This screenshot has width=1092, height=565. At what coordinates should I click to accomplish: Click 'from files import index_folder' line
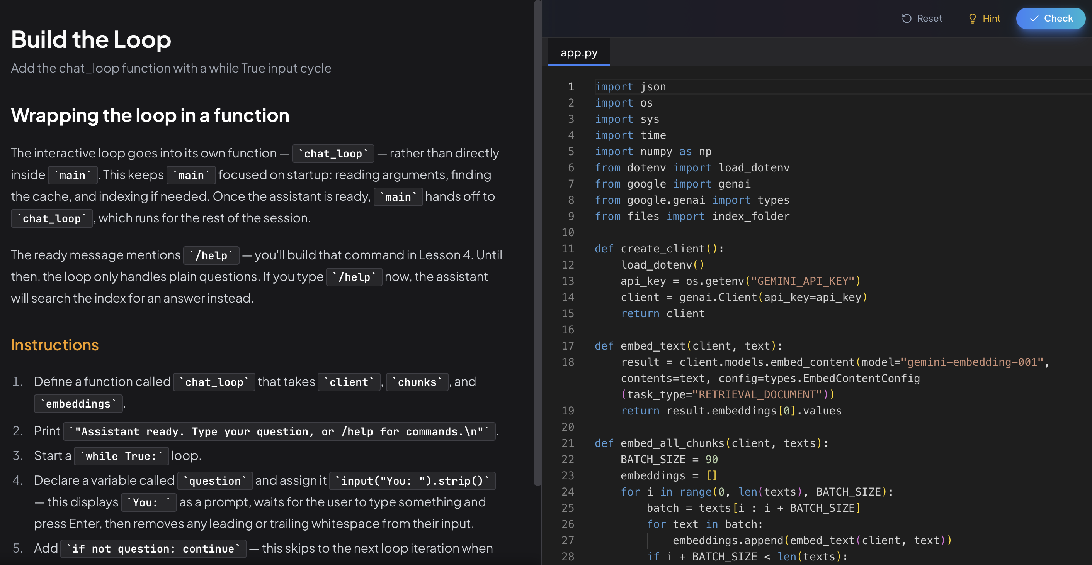pos(692,217)
